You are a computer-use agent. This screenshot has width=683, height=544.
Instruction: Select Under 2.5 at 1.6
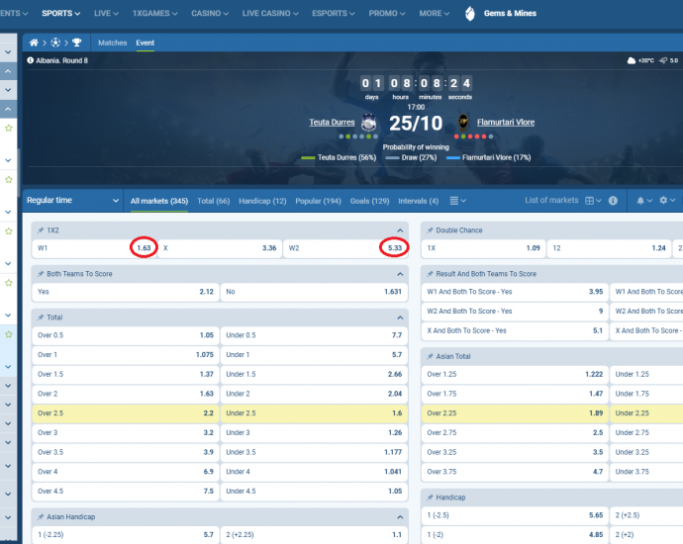click(x=314, y=413)
